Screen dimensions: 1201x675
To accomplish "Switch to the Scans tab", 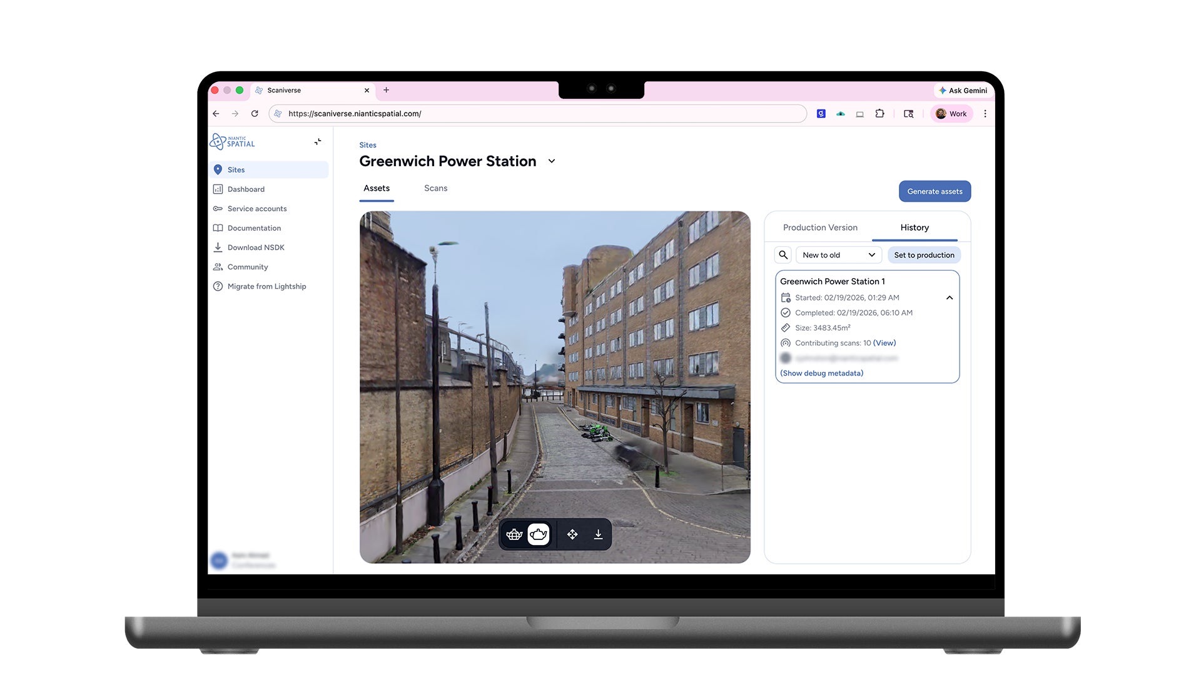I will 435,188.
